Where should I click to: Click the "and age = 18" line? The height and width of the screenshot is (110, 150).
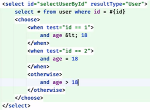click(59, 59)
